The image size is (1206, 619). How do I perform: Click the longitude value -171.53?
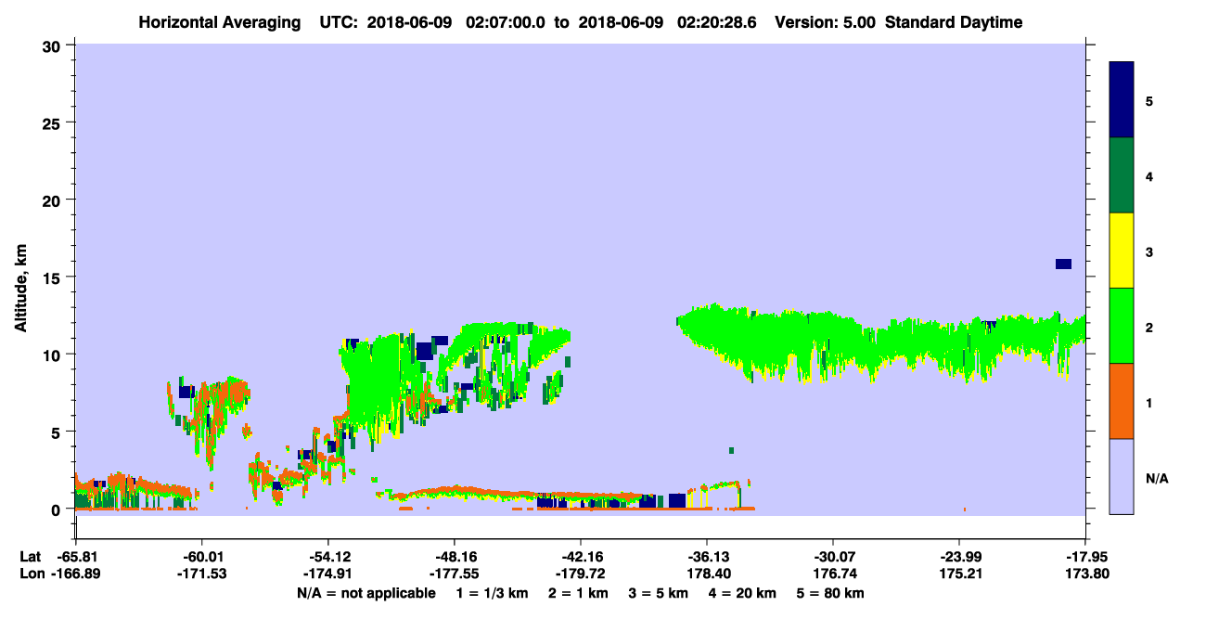point(201,574)
